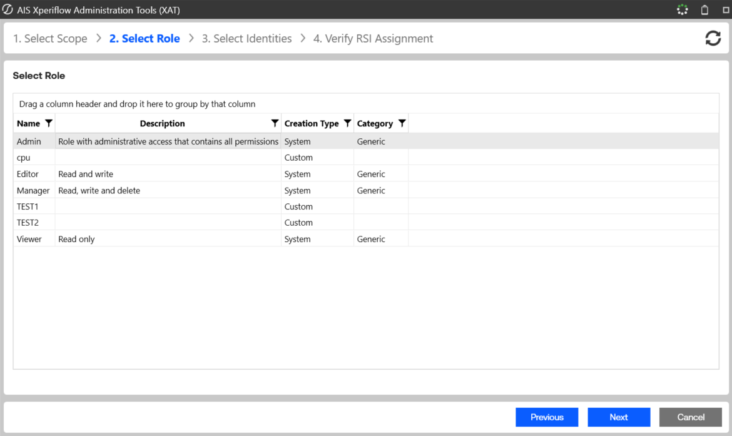Select the Admin role row
This screenshot has width=732, height=436.
click(x=366, y=141)
